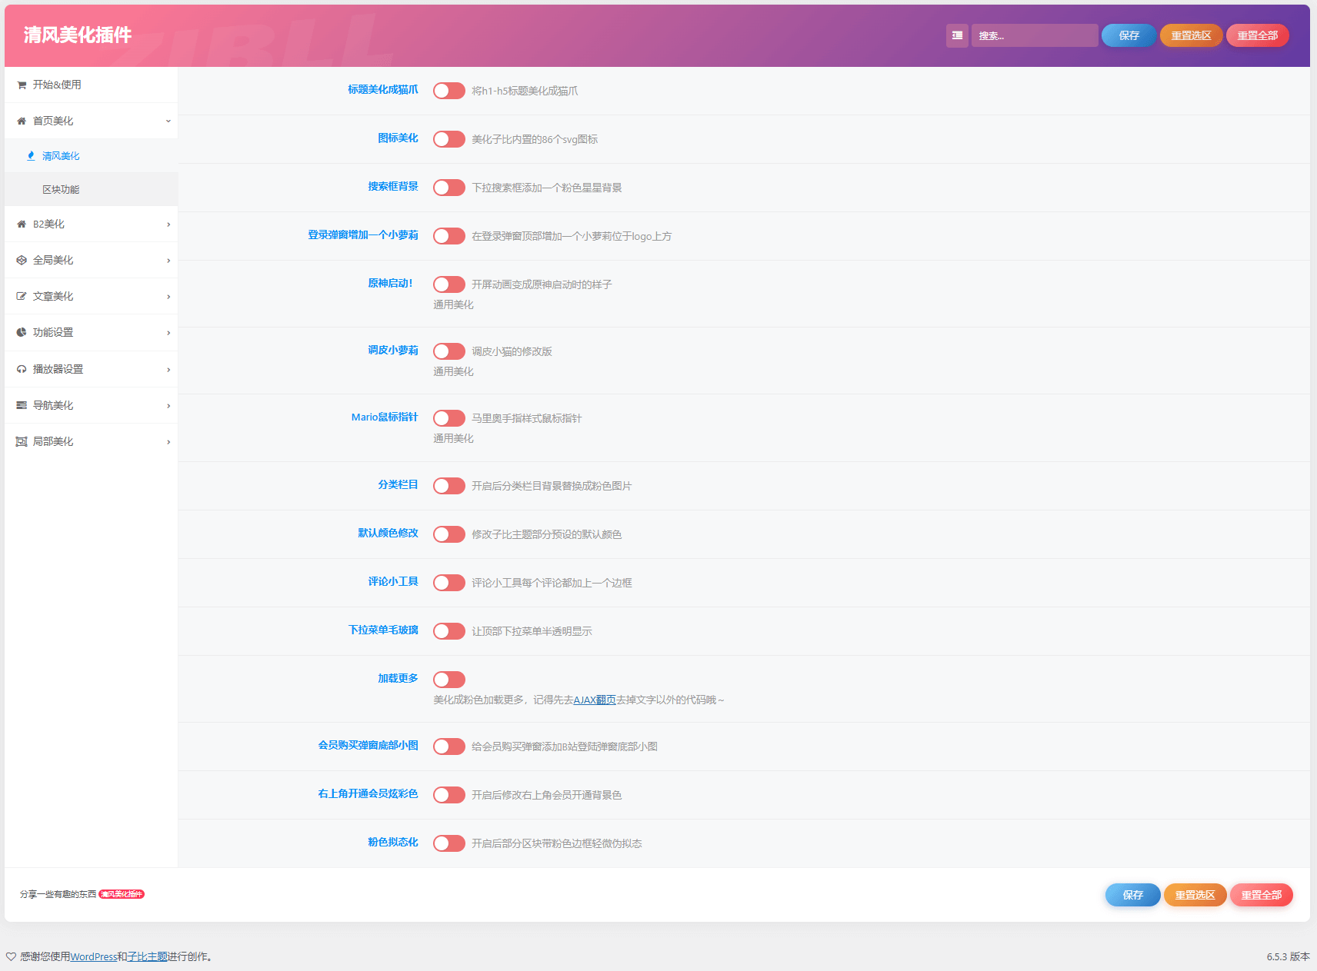1317x971 pixels.
Task: Toggle the Mario鼠标指针 switch
Action: (x=449, y=418)
